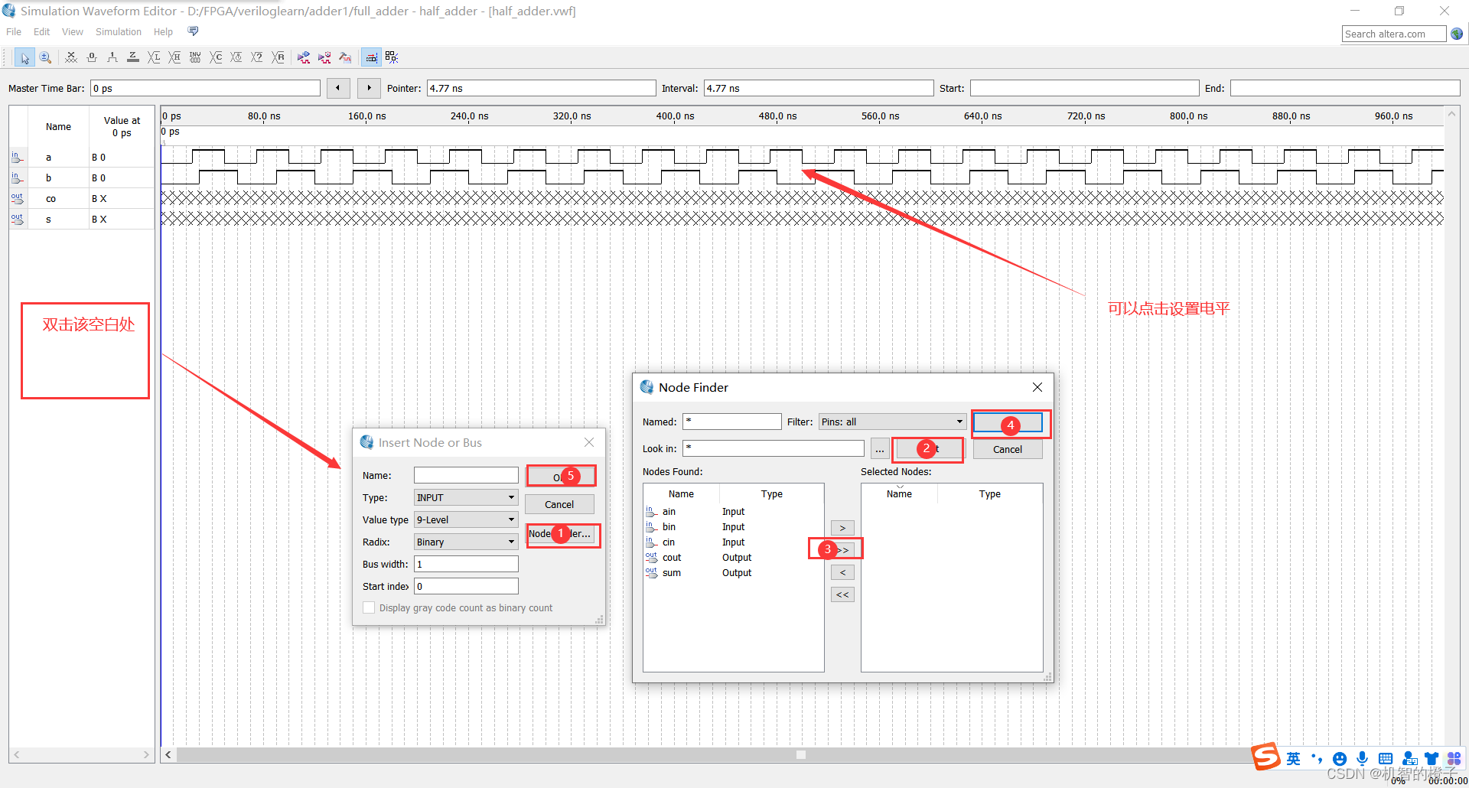Viewport: 1469px width, 788px height.
Task: Open the IME emoji panel
Action: coord(1340,758)
